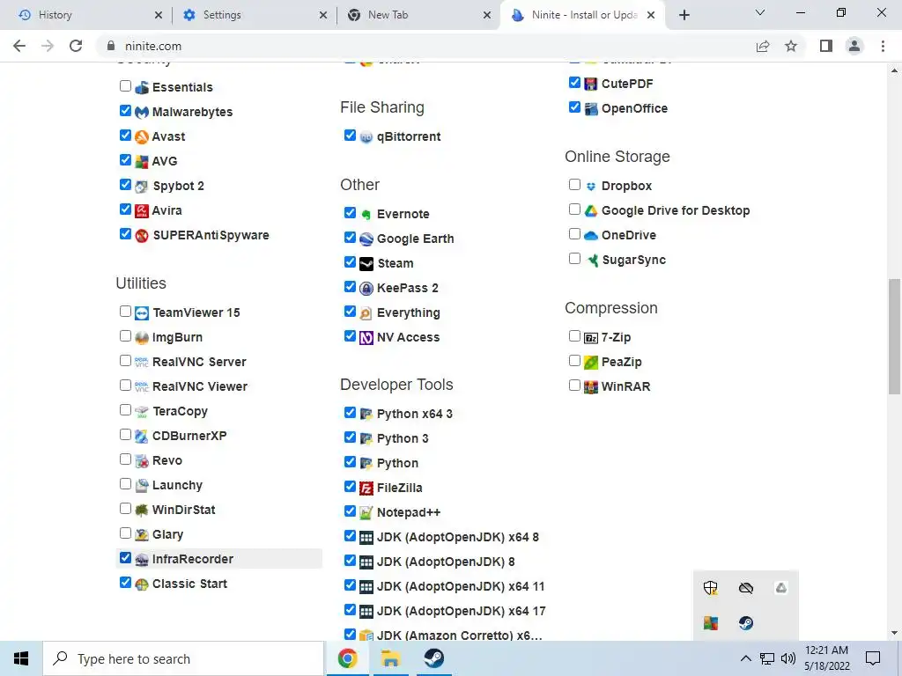This screenshot has width=902, height=676.
Task: Open Chrome three-dot menu
Action: pyautogui.click(x=883, y=46)
